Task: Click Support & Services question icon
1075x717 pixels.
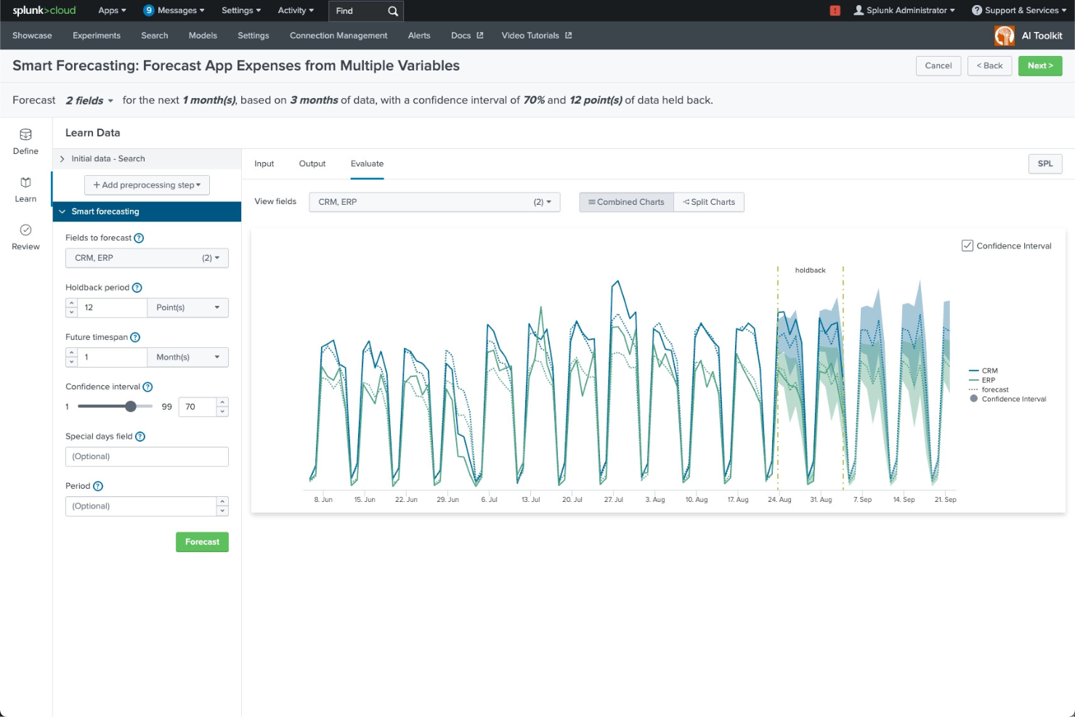Action: pos(977,10)
